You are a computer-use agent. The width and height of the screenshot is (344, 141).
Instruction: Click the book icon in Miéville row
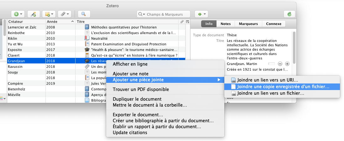(87, 95)
